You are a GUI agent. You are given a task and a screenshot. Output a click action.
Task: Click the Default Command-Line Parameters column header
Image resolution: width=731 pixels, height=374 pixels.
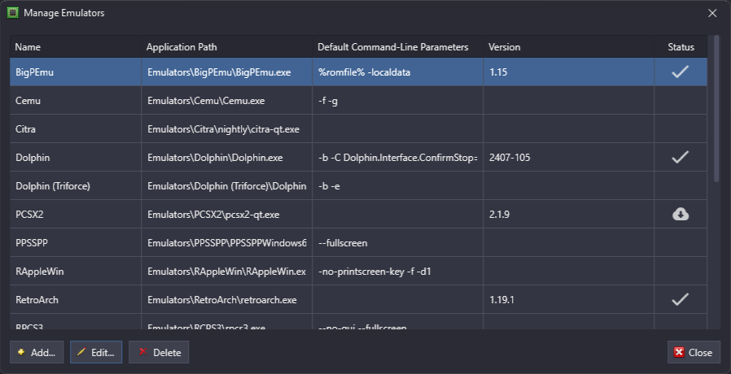398,47
